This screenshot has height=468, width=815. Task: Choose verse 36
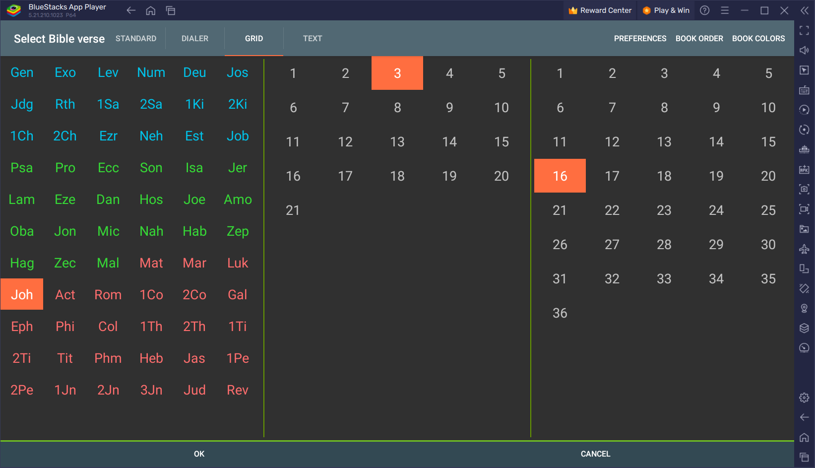click(560, 313)
